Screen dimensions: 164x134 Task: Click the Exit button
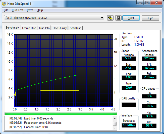coord(150,18)
